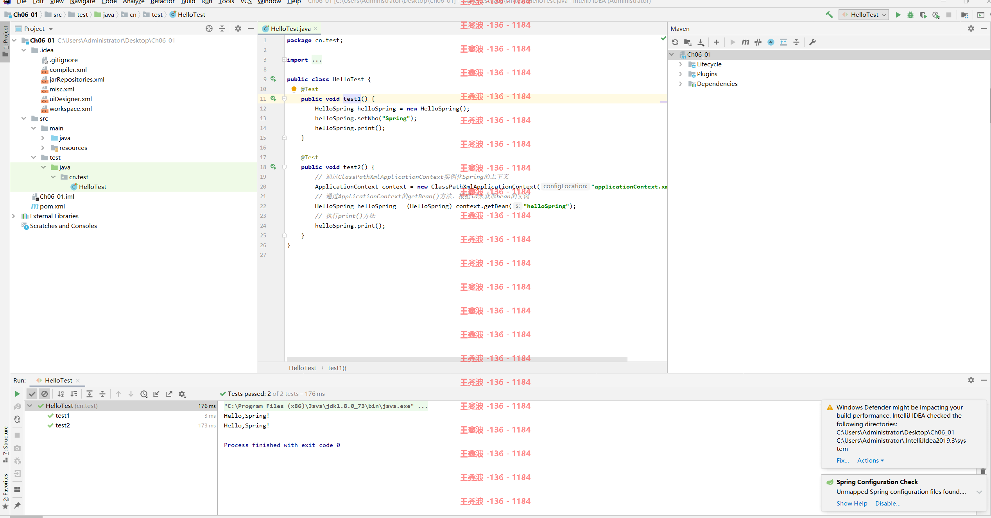Click Execute Maven Goal m icon
This screenshot has height=518, width=991.
click(x=745, y=42)
